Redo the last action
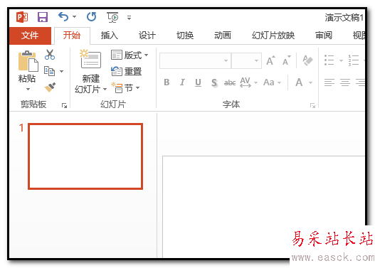This screenshot has width=375, height=268. (x=91, y=17)
